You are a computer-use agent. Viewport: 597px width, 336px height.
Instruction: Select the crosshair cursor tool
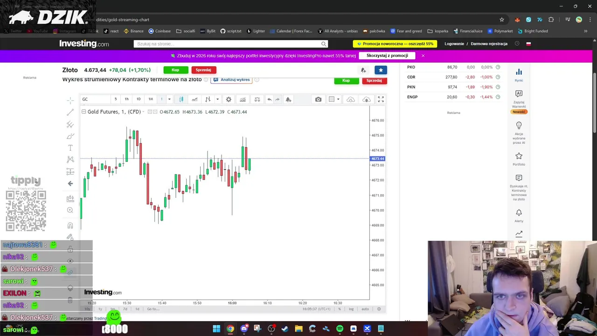[x=70, y=100]
